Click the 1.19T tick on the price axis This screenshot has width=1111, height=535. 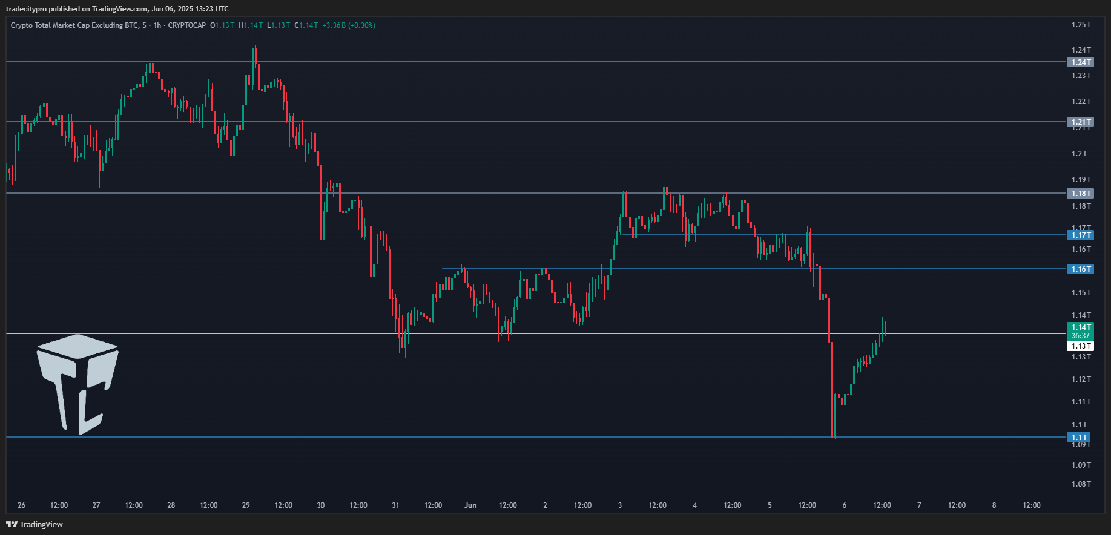pyautogui.click(x=1081, y=180)
